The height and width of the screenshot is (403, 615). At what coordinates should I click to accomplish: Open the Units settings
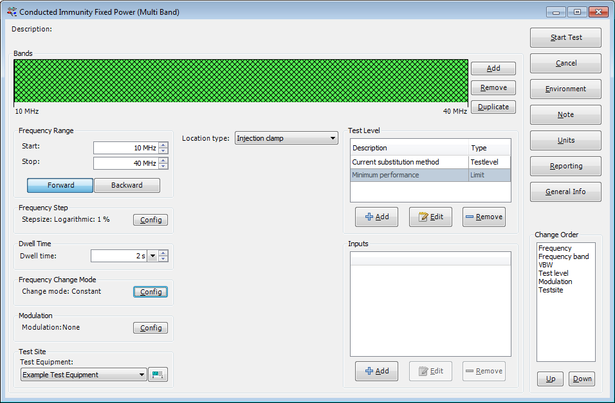pyautogui.click(x=565, y=140)
